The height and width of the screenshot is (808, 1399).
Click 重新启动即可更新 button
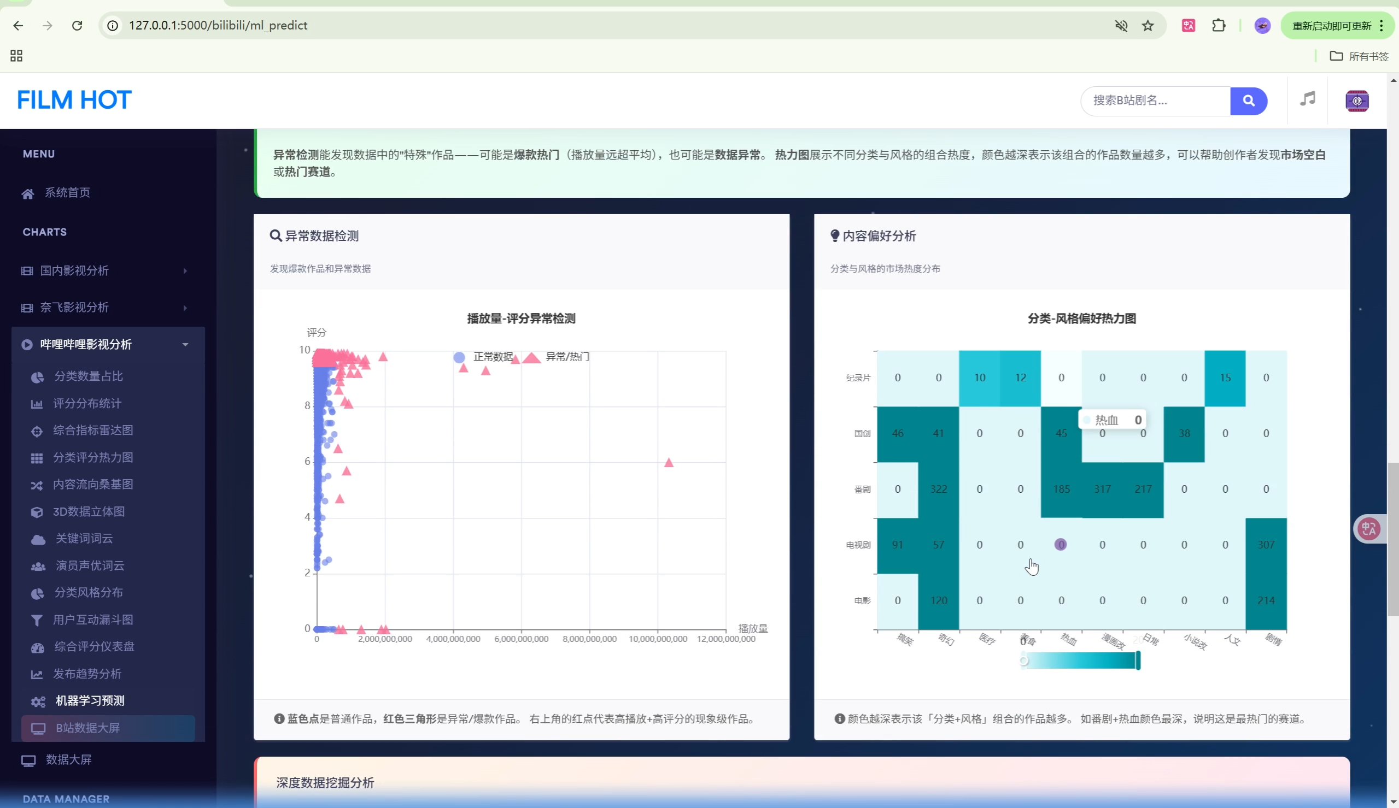point(1331,26)
